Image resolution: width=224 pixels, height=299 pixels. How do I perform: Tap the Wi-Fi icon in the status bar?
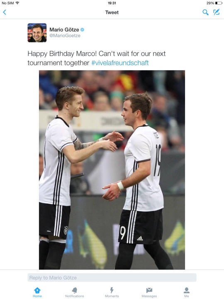click(x=17, y=3)
